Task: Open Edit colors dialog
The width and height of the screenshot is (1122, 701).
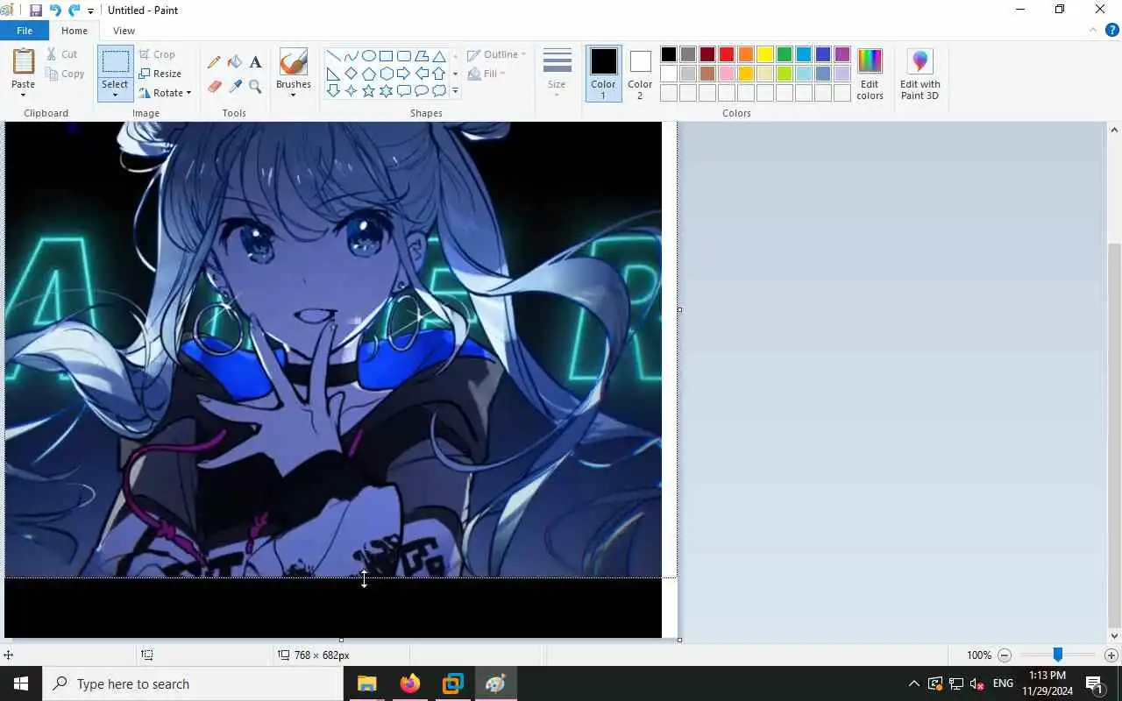Action: [870, 74]
